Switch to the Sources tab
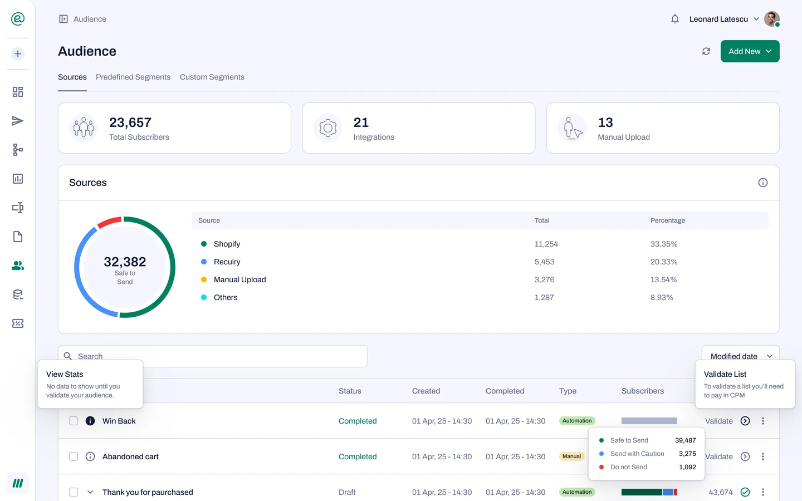Viewport: 802px width, 501px height. (x=72, y=77)
